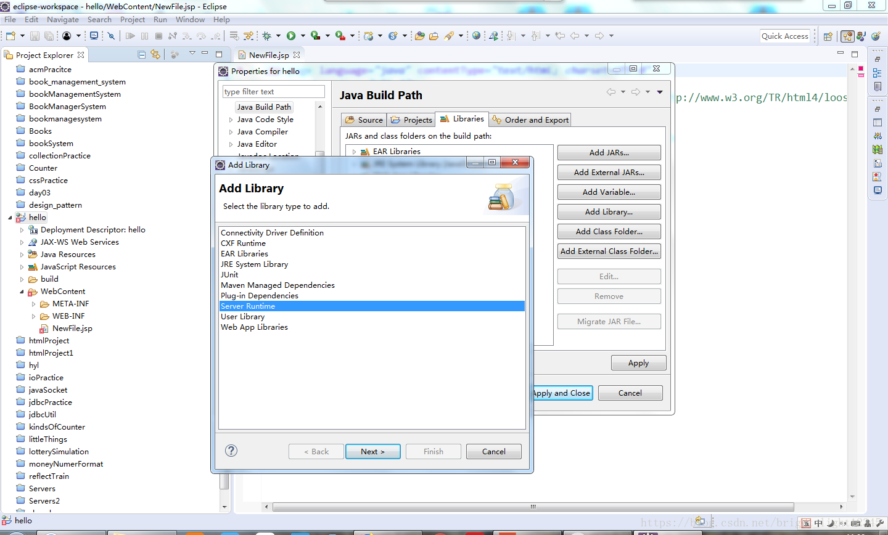Click the Search flashlight toolbar icon
This screenshot has width=888, height=535.
pyautogui.click(x=449, y=36)
